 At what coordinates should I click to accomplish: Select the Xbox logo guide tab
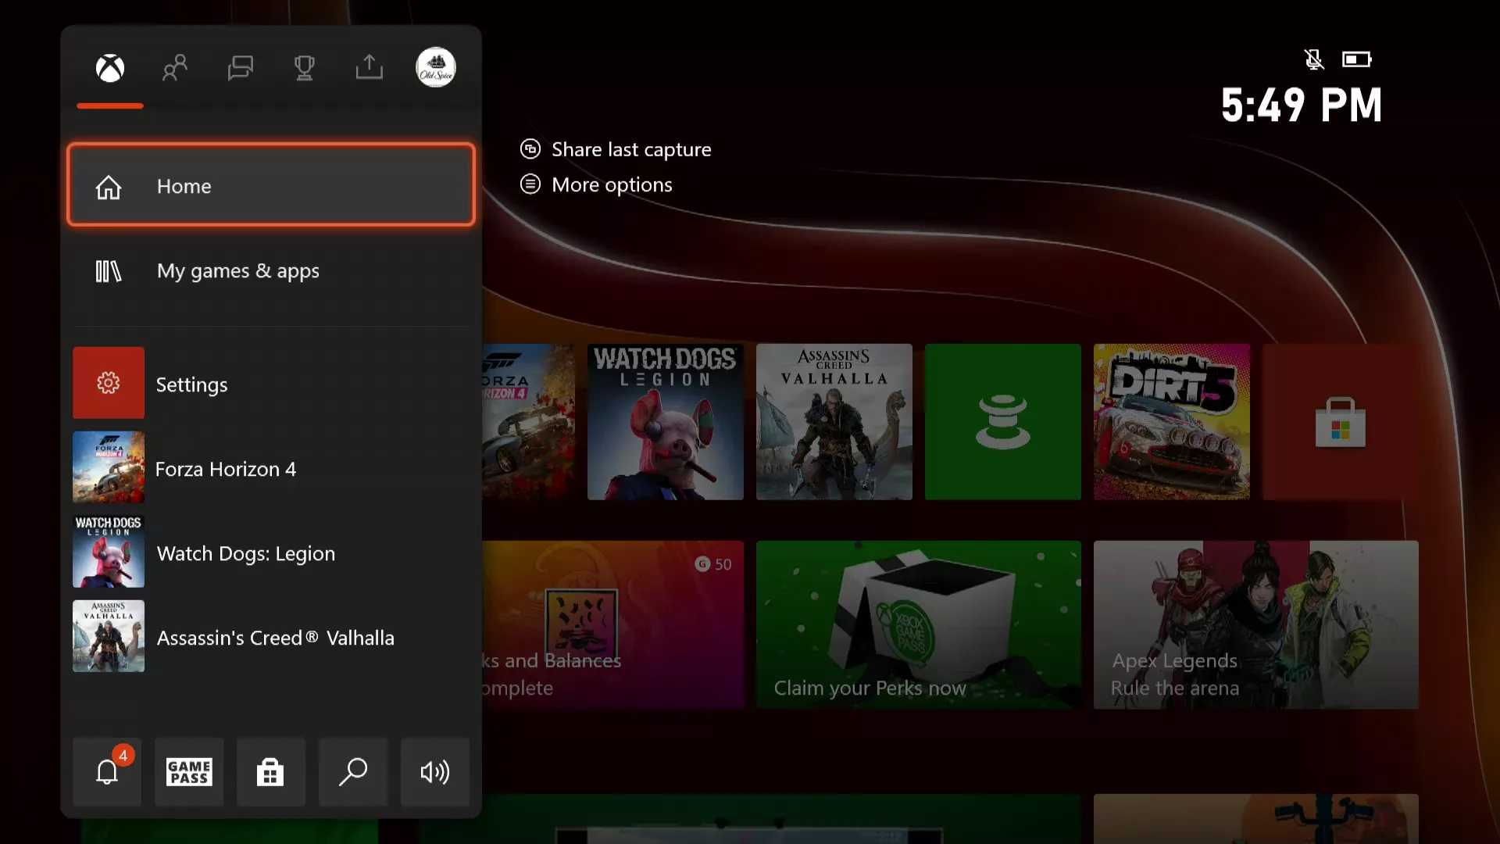tap(110, 68)
